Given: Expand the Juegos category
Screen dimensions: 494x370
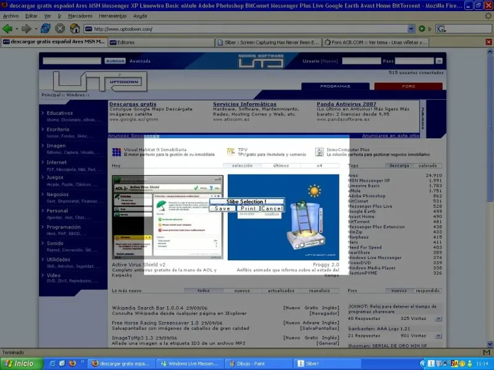Looking at the screenshot, I should tap(55, 178).
